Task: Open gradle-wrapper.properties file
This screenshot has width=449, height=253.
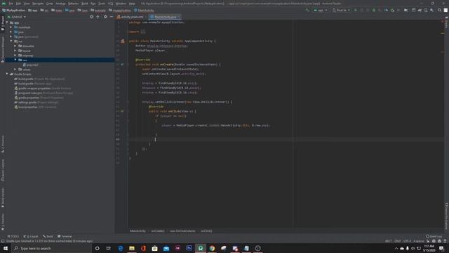Action: pyautogui.click(x=42, y=89)
